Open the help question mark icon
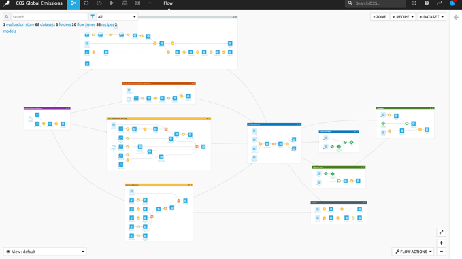 (427, 3)
